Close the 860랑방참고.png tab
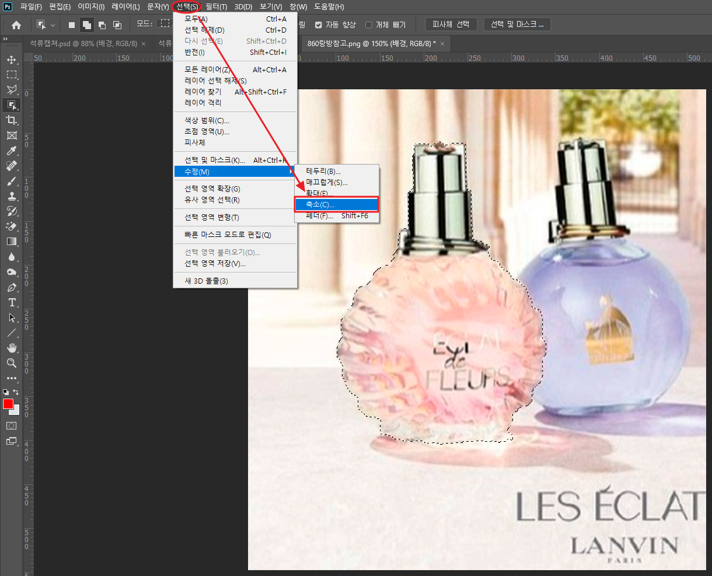712x576 pixels. (442, 44)
